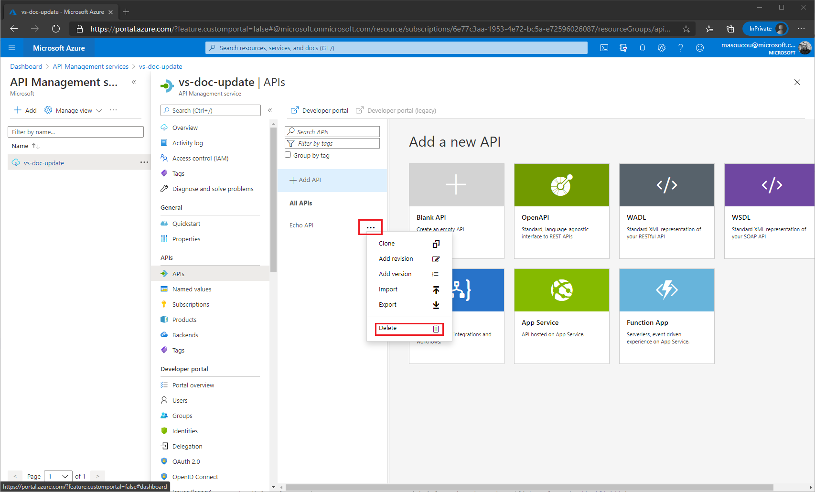Screen dimensions: 815x492
Task: Choose Add revision from the context menu
Action: tap(409, 259)
